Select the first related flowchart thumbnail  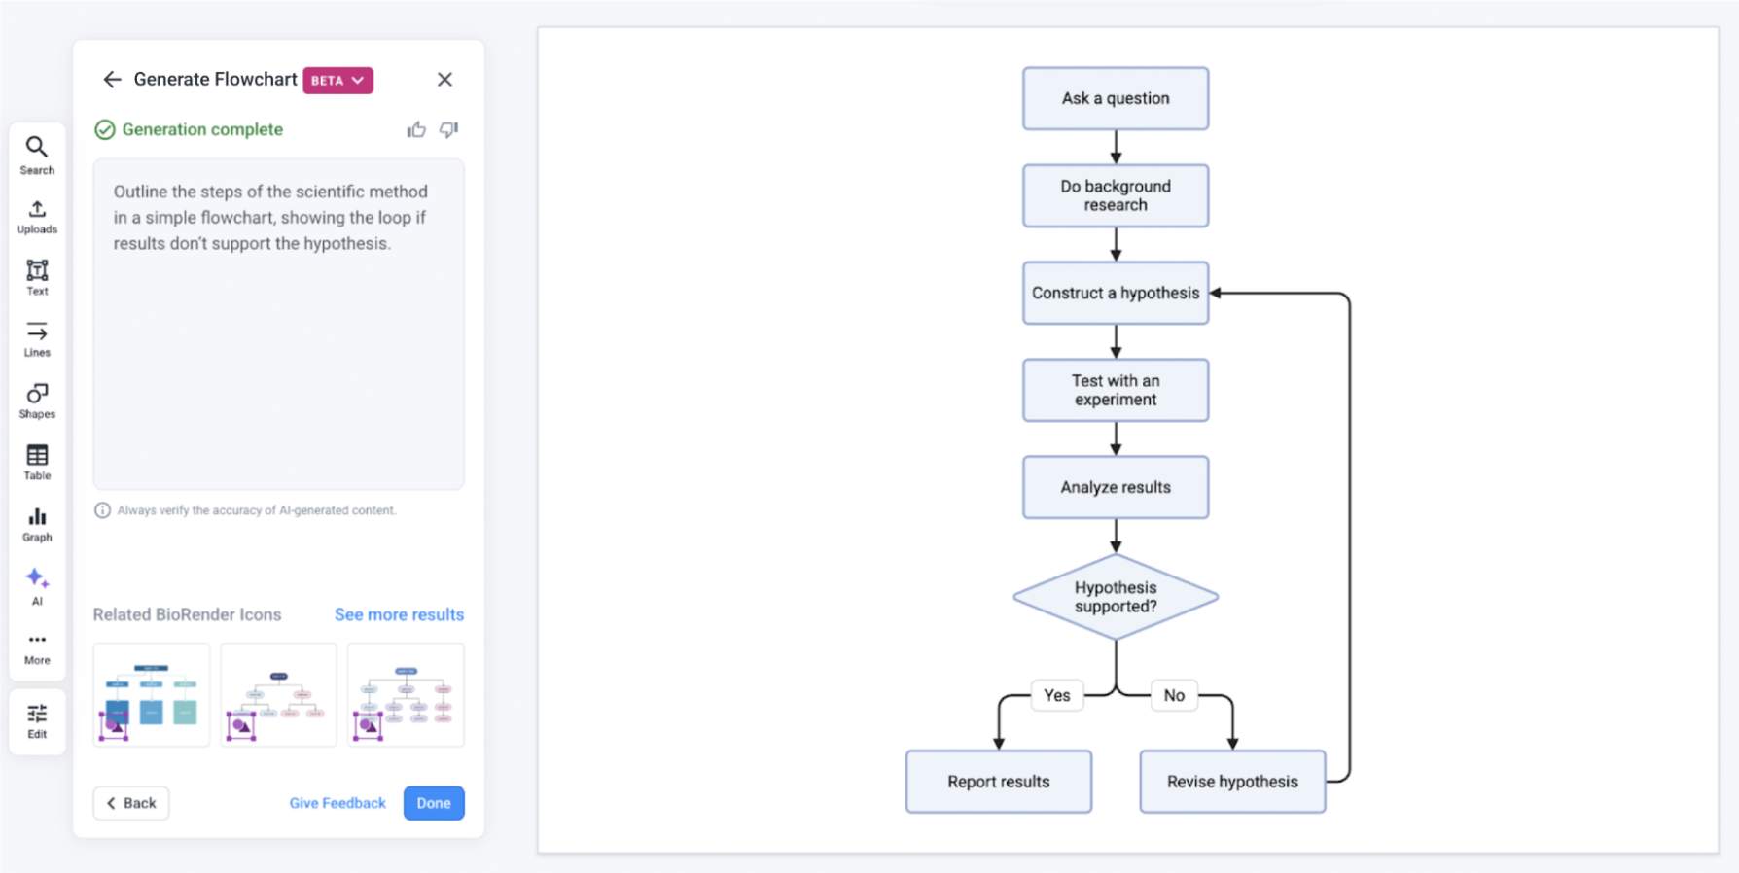(x=152, y=694)
